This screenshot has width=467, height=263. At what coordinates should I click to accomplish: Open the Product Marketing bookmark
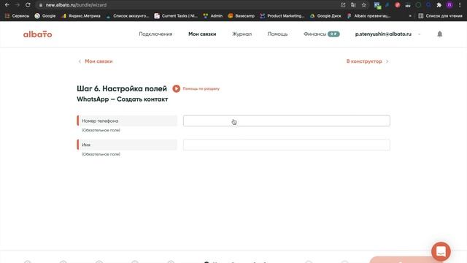tap(282, 16)
